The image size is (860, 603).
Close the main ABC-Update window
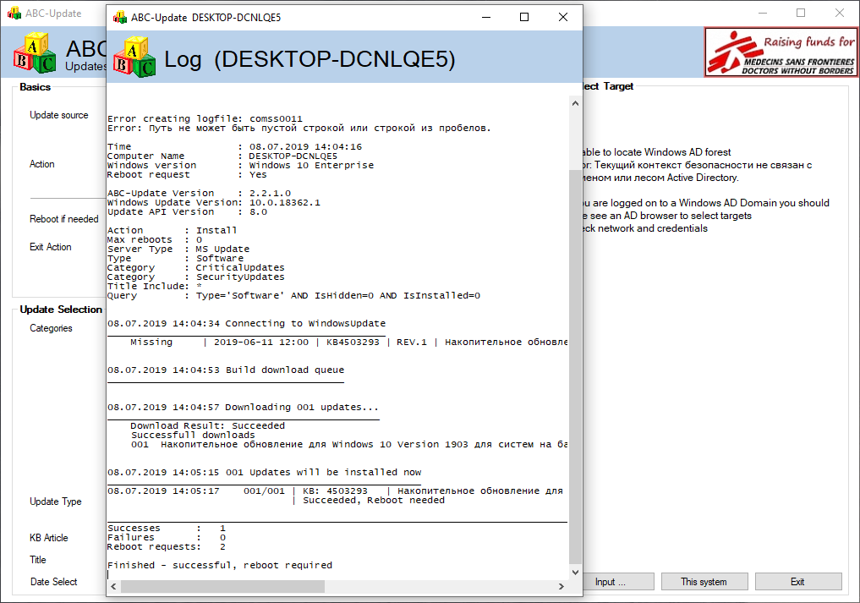[839, 14]
